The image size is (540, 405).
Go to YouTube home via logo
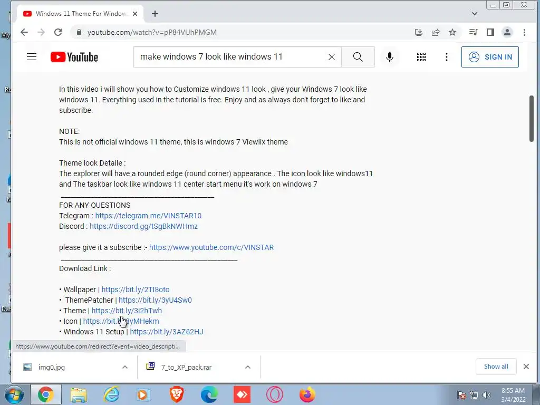[74, 57]
